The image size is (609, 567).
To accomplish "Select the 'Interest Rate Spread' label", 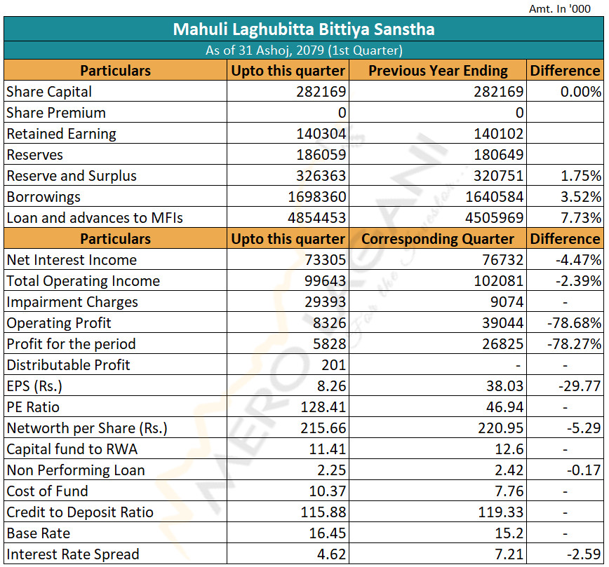I will (x=73, y=554).
